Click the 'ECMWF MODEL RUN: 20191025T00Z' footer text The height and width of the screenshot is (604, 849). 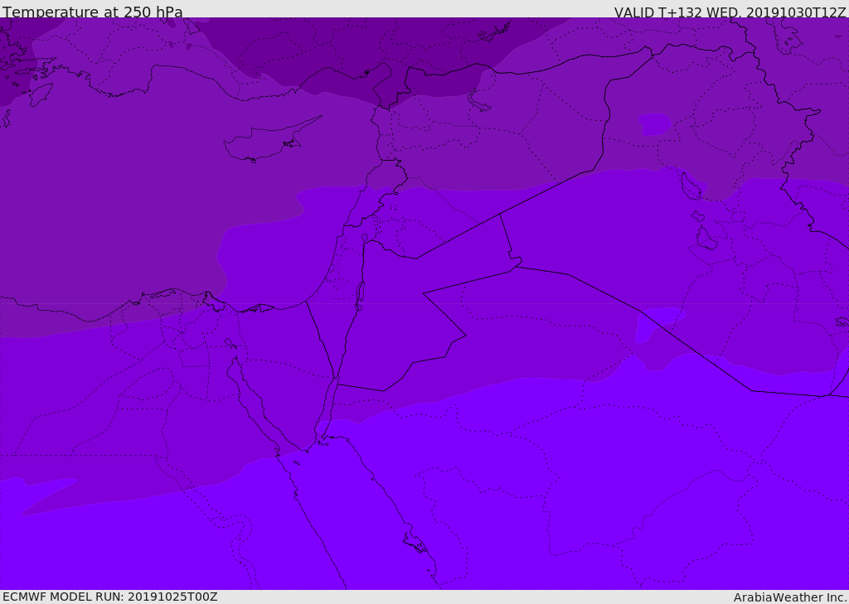tap(110, 597)
